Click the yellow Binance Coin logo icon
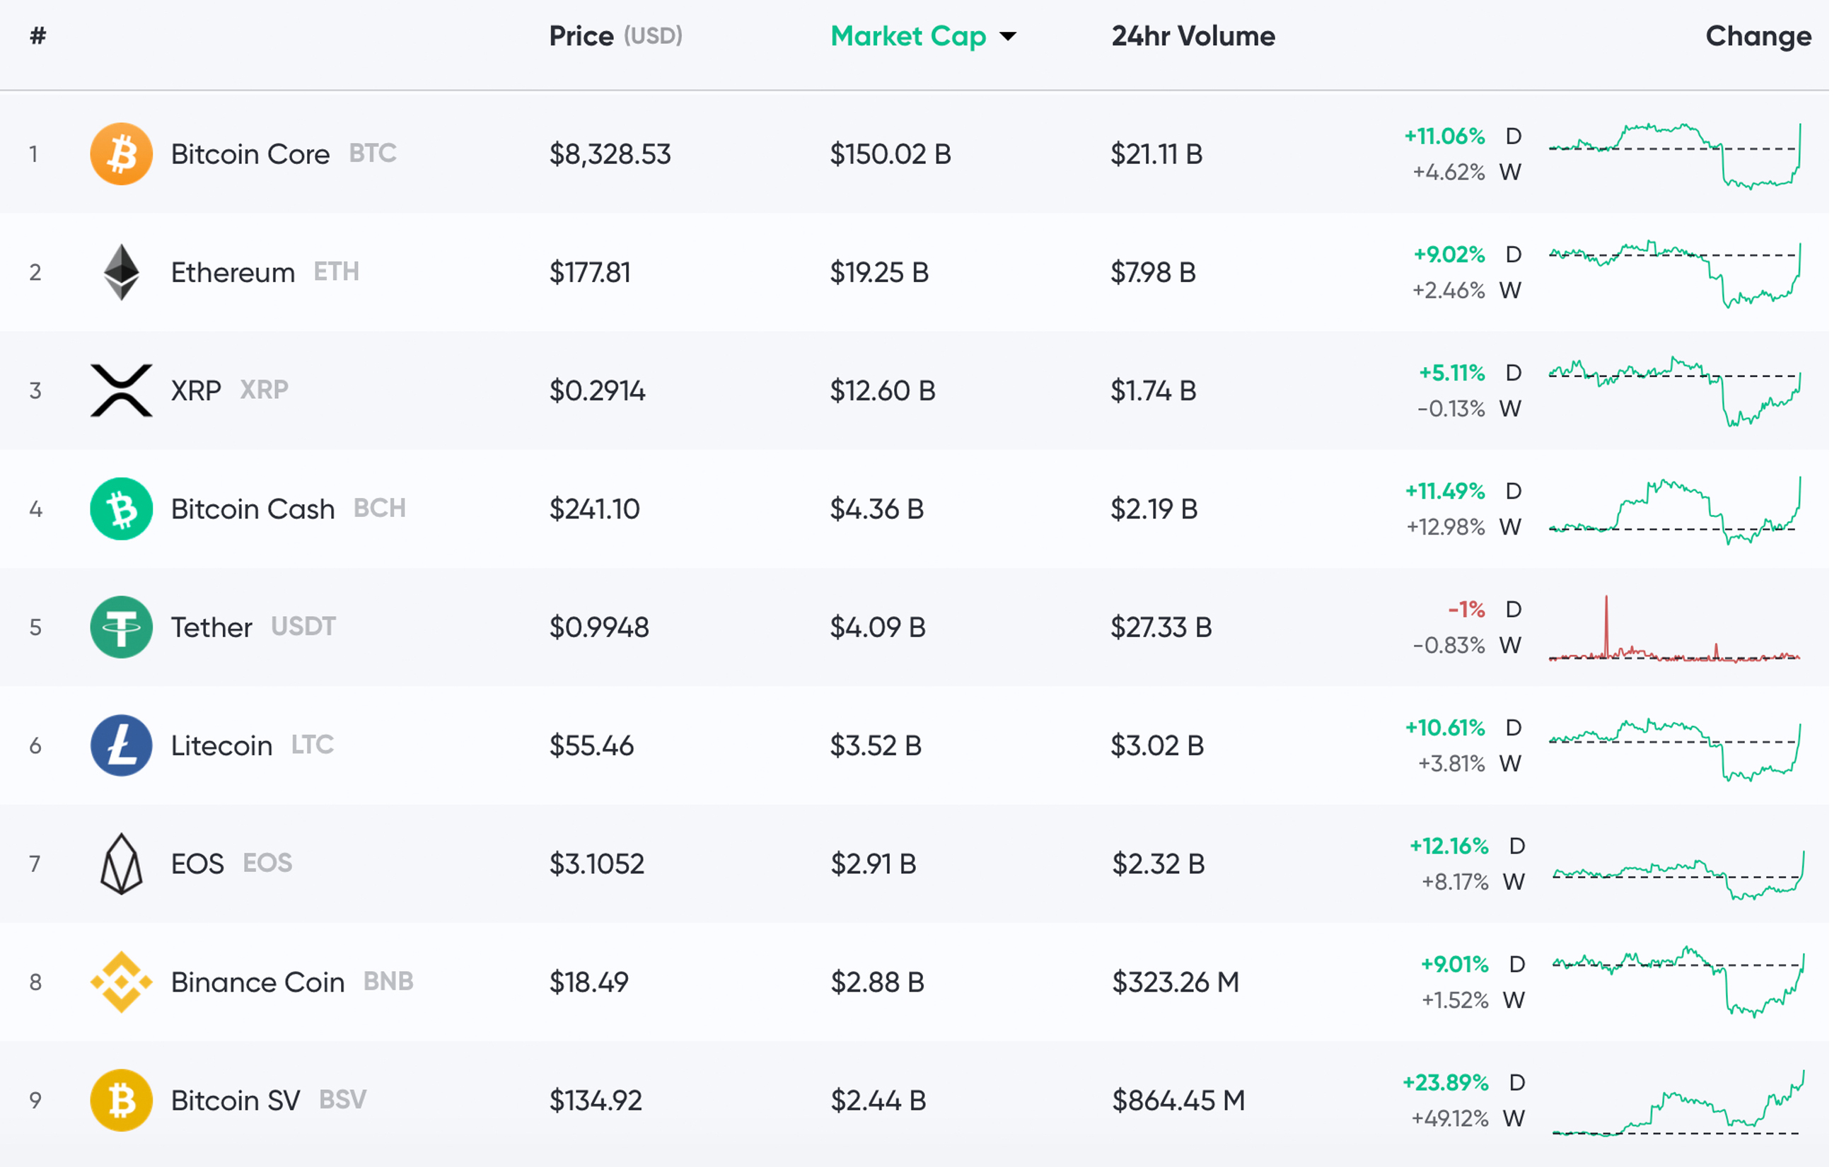This screenshot has height=1167, width=1839. pyautogui.click(x=121, y=983)
